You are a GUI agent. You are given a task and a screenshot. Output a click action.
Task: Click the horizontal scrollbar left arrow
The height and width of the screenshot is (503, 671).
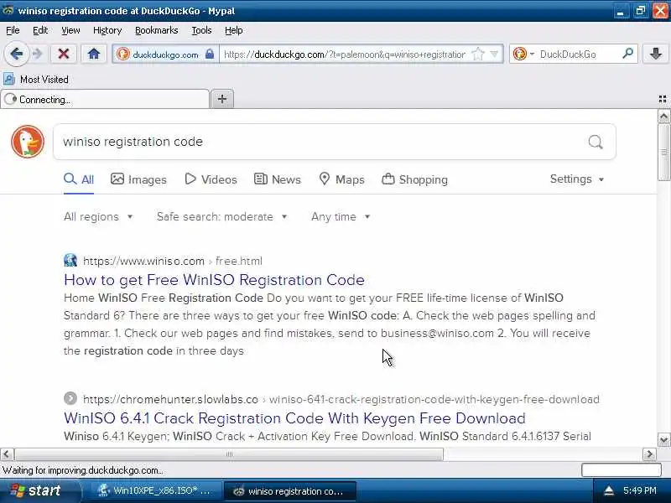[8, 454]
